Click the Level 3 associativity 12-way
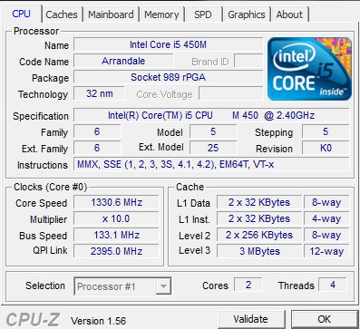 [326, 251]
